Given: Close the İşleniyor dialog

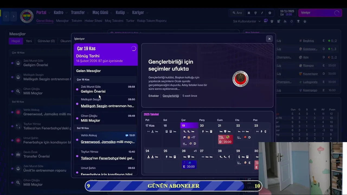Looking at the screenshot, I should [269, 39].
